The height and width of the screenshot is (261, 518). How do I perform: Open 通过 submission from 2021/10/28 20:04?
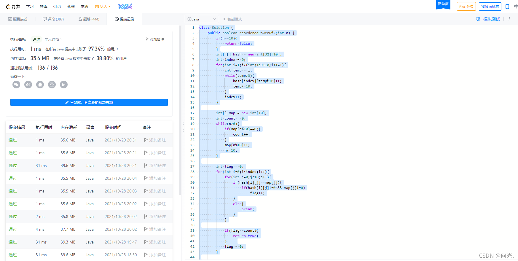click(13, 178)
